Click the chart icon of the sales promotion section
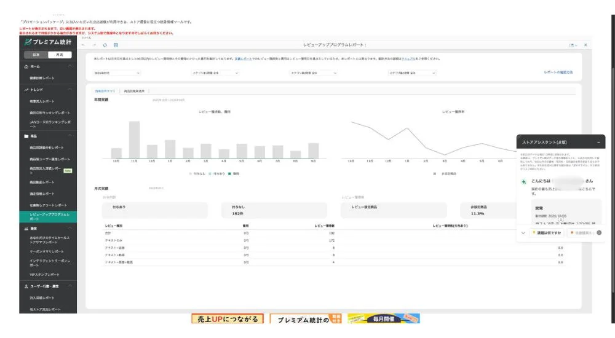This screenshot has width=615, height=338. (26, 228)
